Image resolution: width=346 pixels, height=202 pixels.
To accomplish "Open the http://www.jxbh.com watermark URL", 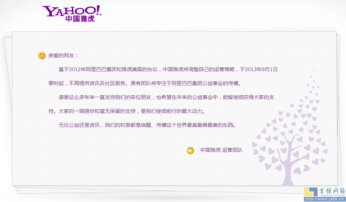I will [325, 199].
